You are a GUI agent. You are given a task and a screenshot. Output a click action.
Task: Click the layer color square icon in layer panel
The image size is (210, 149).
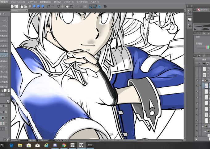coord(197,64)
